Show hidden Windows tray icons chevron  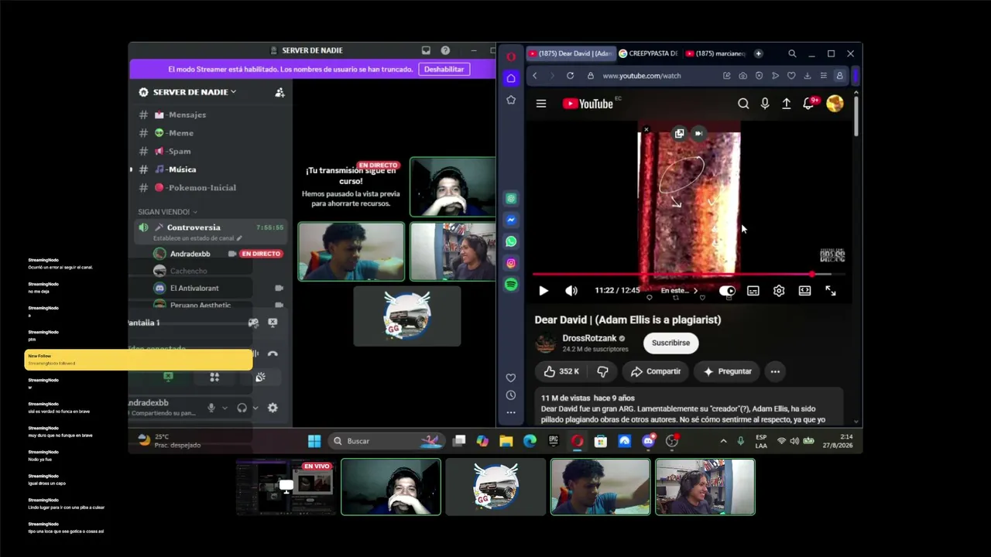pyautogui.click(x=723, y=441)
